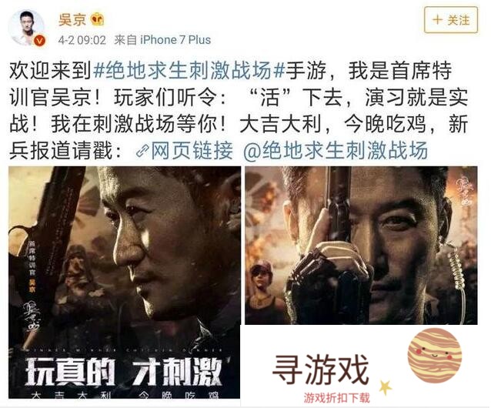
Task: Click the 游戏折扣下载 caption
Action: (x=336, y=398)
